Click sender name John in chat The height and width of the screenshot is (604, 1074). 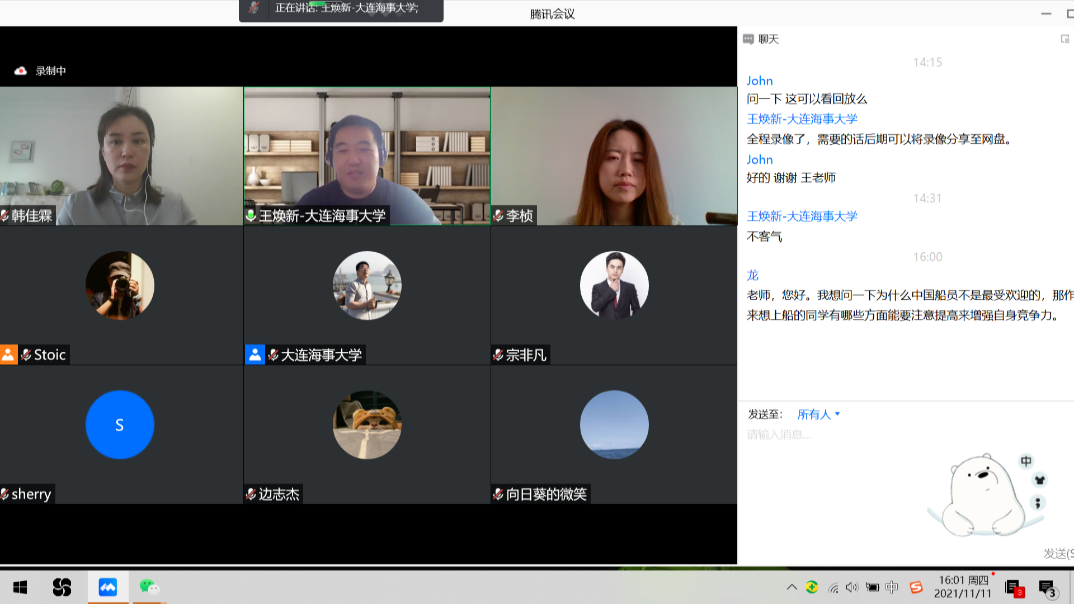pos(759,81)
